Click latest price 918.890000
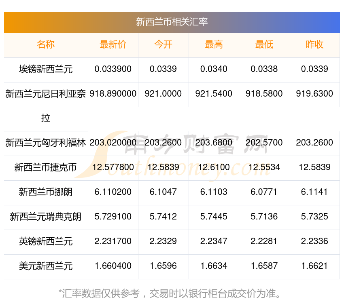This screenshot has width=344, height=306. point(113,94)
